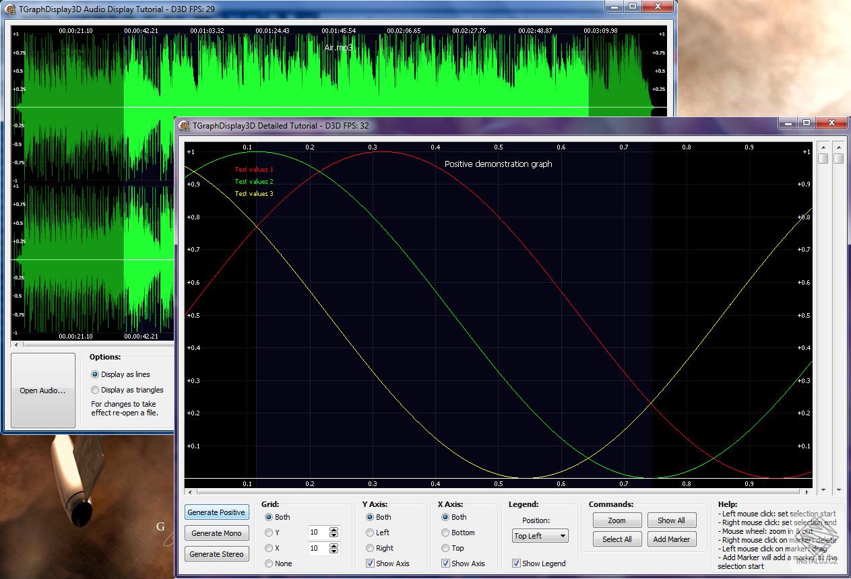The image size is (851, 579).
Task: Increase the Grid Y spinner value
Action: [x=334, y=529]
